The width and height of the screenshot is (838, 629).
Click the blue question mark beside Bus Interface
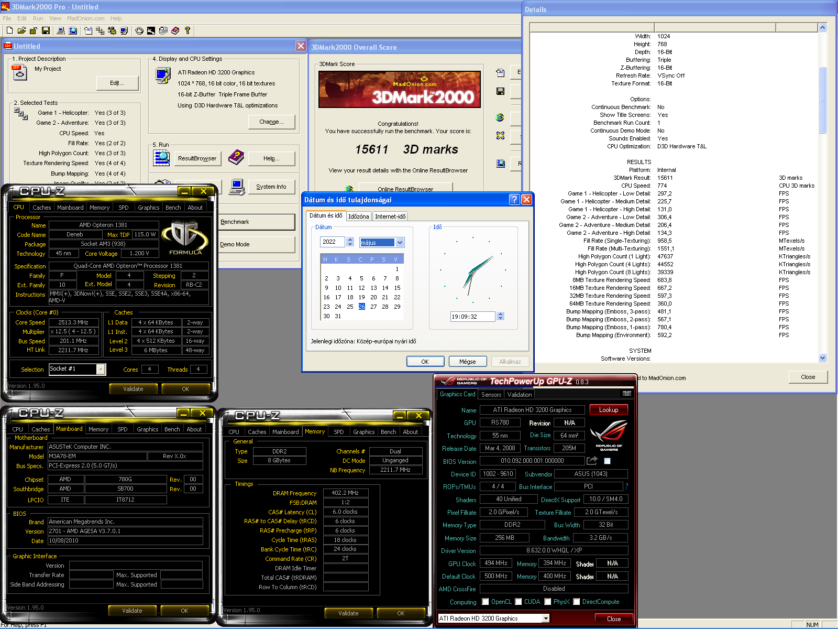626,486
